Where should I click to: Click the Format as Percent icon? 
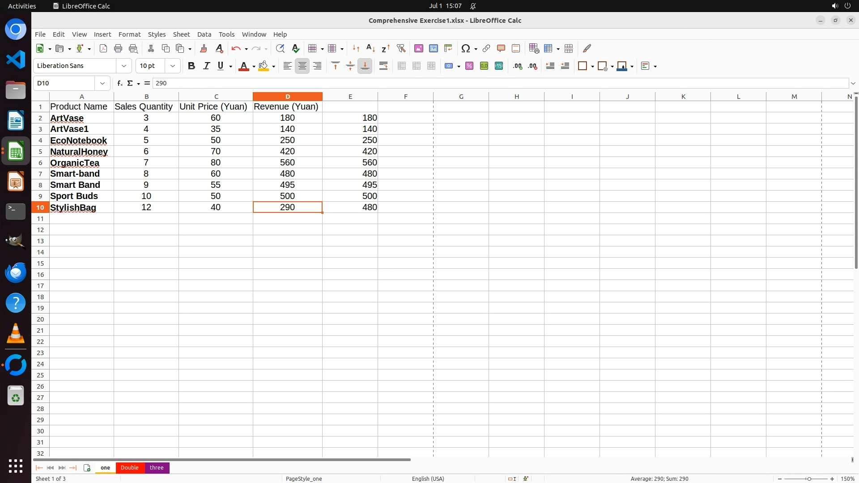pyautogui.click(x=469, y=66)
